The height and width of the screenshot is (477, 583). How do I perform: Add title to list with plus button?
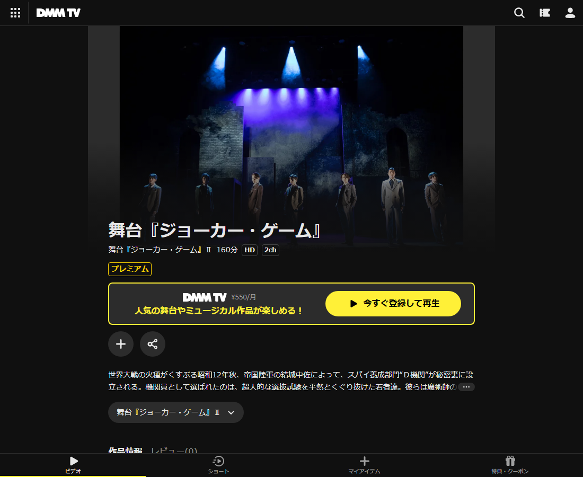click(x=121, y=344)
